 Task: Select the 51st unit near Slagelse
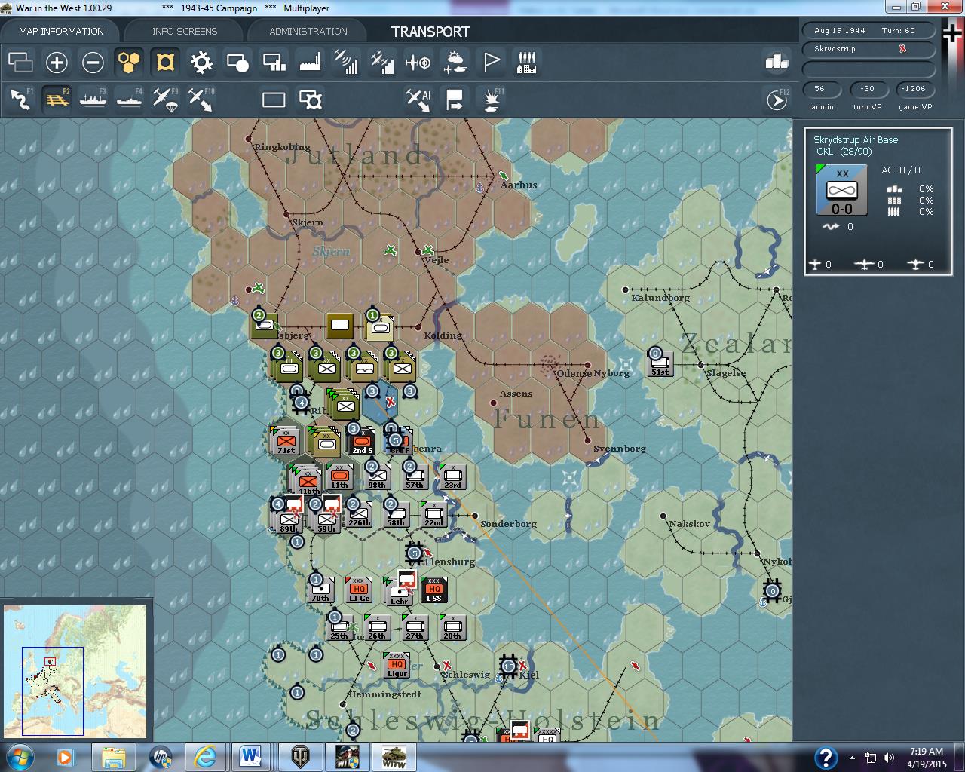point(660,363)
